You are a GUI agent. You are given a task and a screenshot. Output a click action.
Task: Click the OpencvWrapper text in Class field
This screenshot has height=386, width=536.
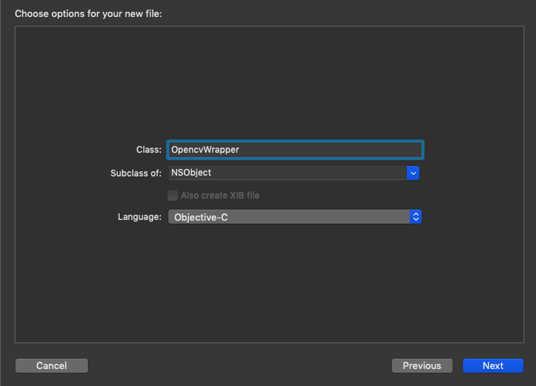(205, 150)
